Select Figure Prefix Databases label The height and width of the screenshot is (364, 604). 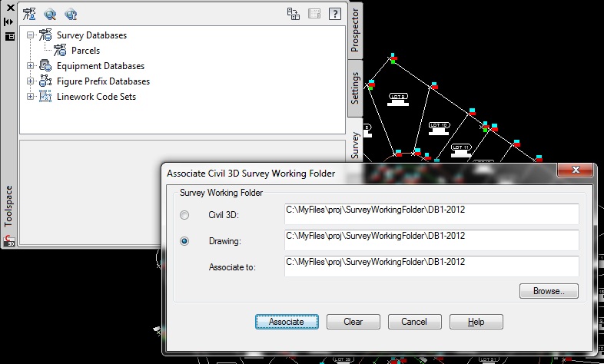pyautogui.click(x=103, y=81)
